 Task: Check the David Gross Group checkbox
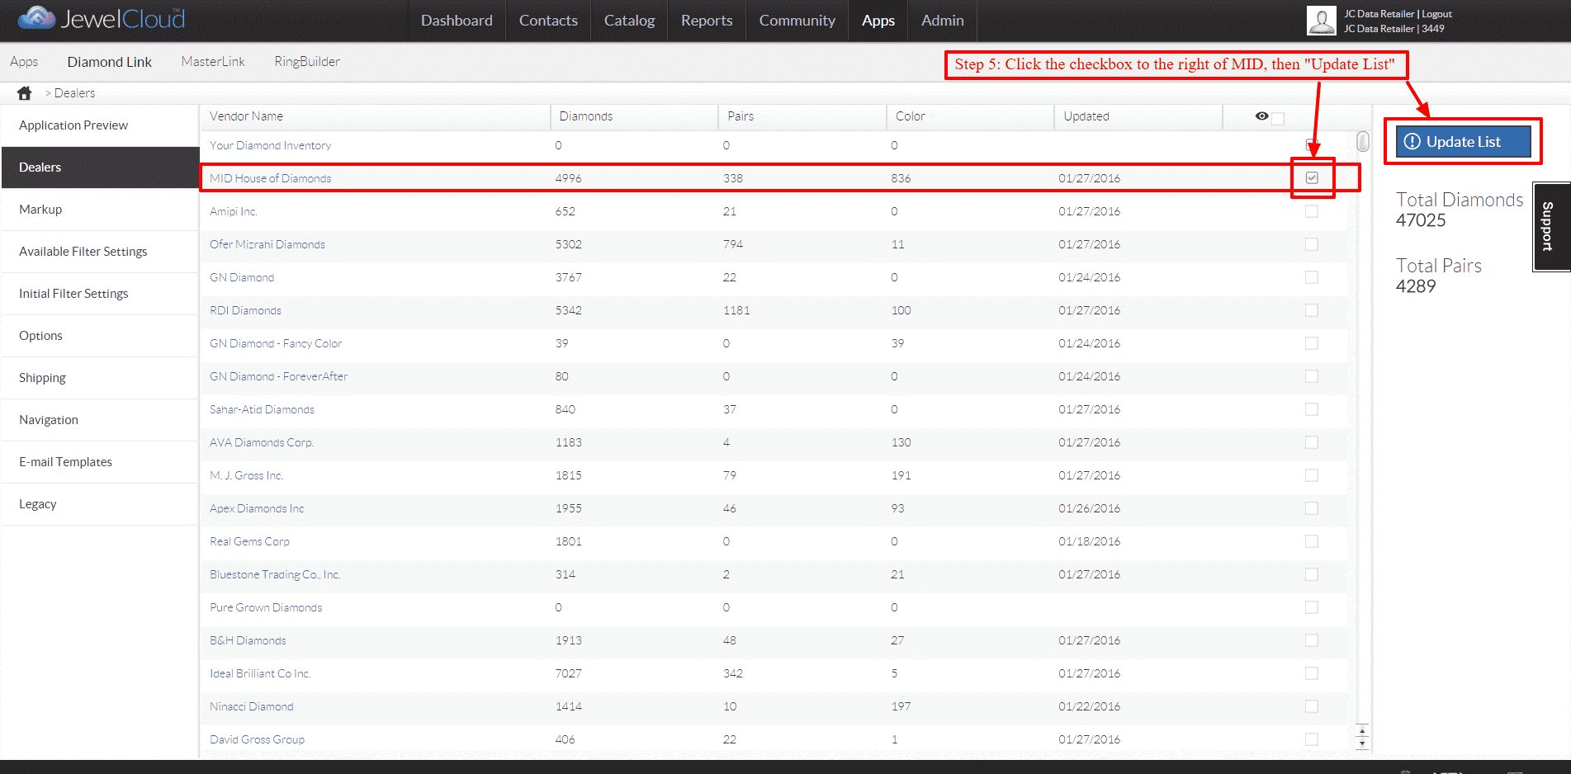coord(1312,739)
